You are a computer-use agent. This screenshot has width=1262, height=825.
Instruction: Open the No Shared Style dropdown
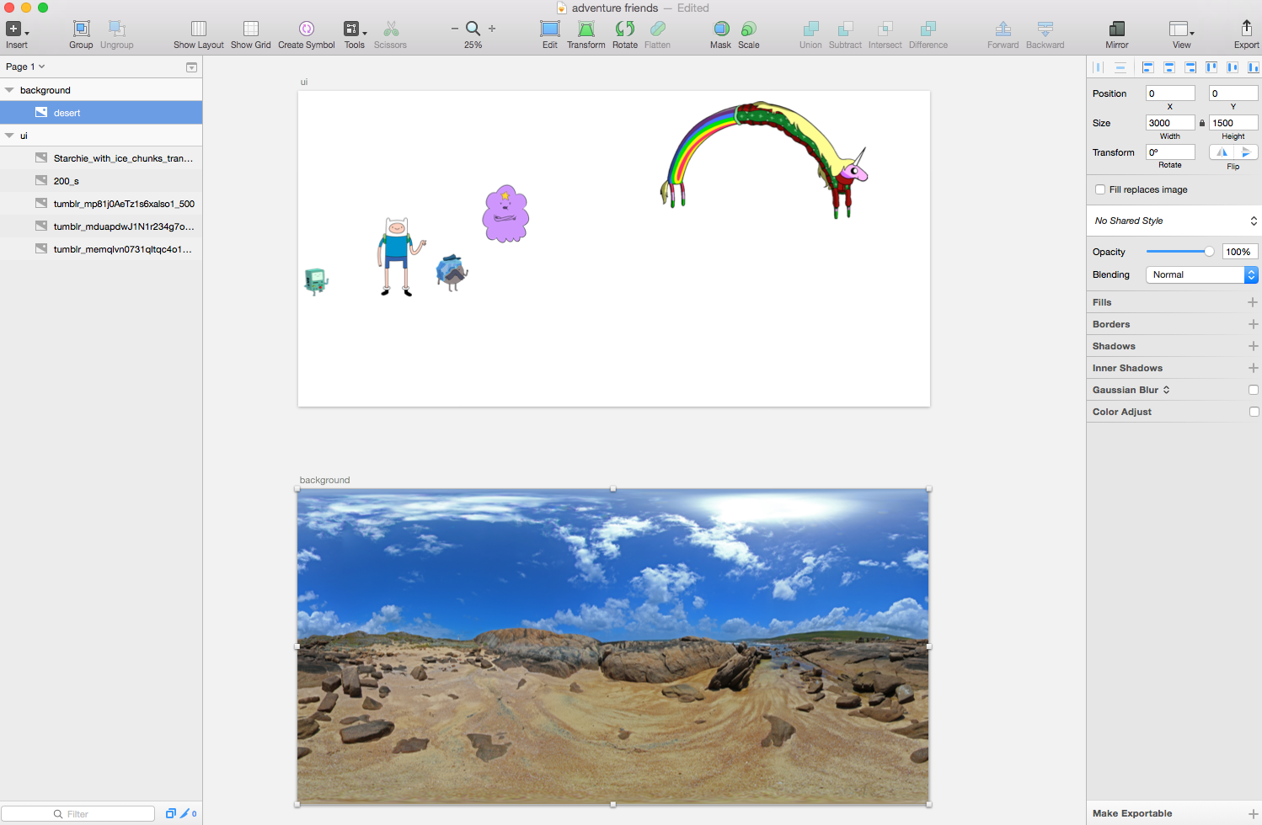click(1174, 221)
